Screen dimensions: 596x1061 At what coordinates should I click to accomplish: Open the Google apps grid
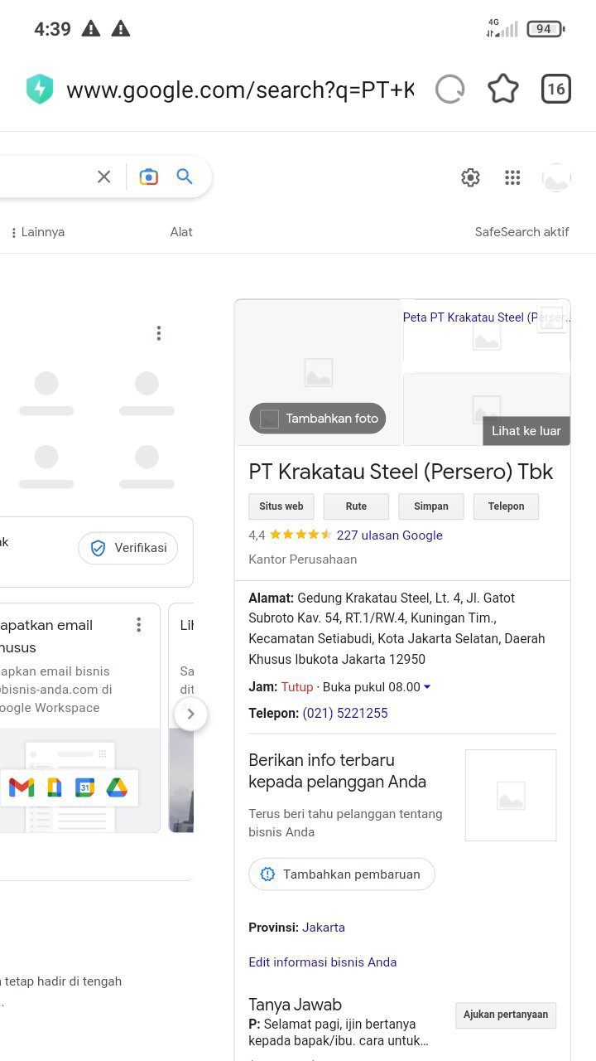click(512, 177)
